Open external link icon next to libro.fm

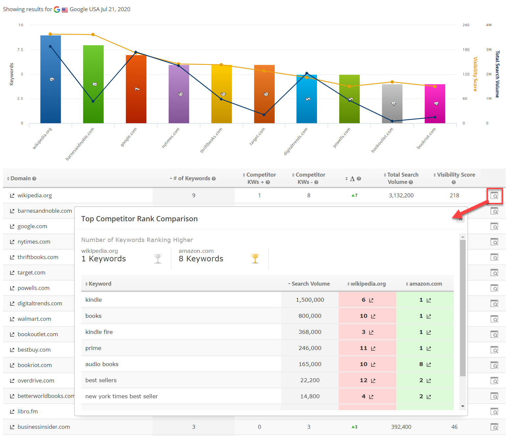tap(12, 412)
